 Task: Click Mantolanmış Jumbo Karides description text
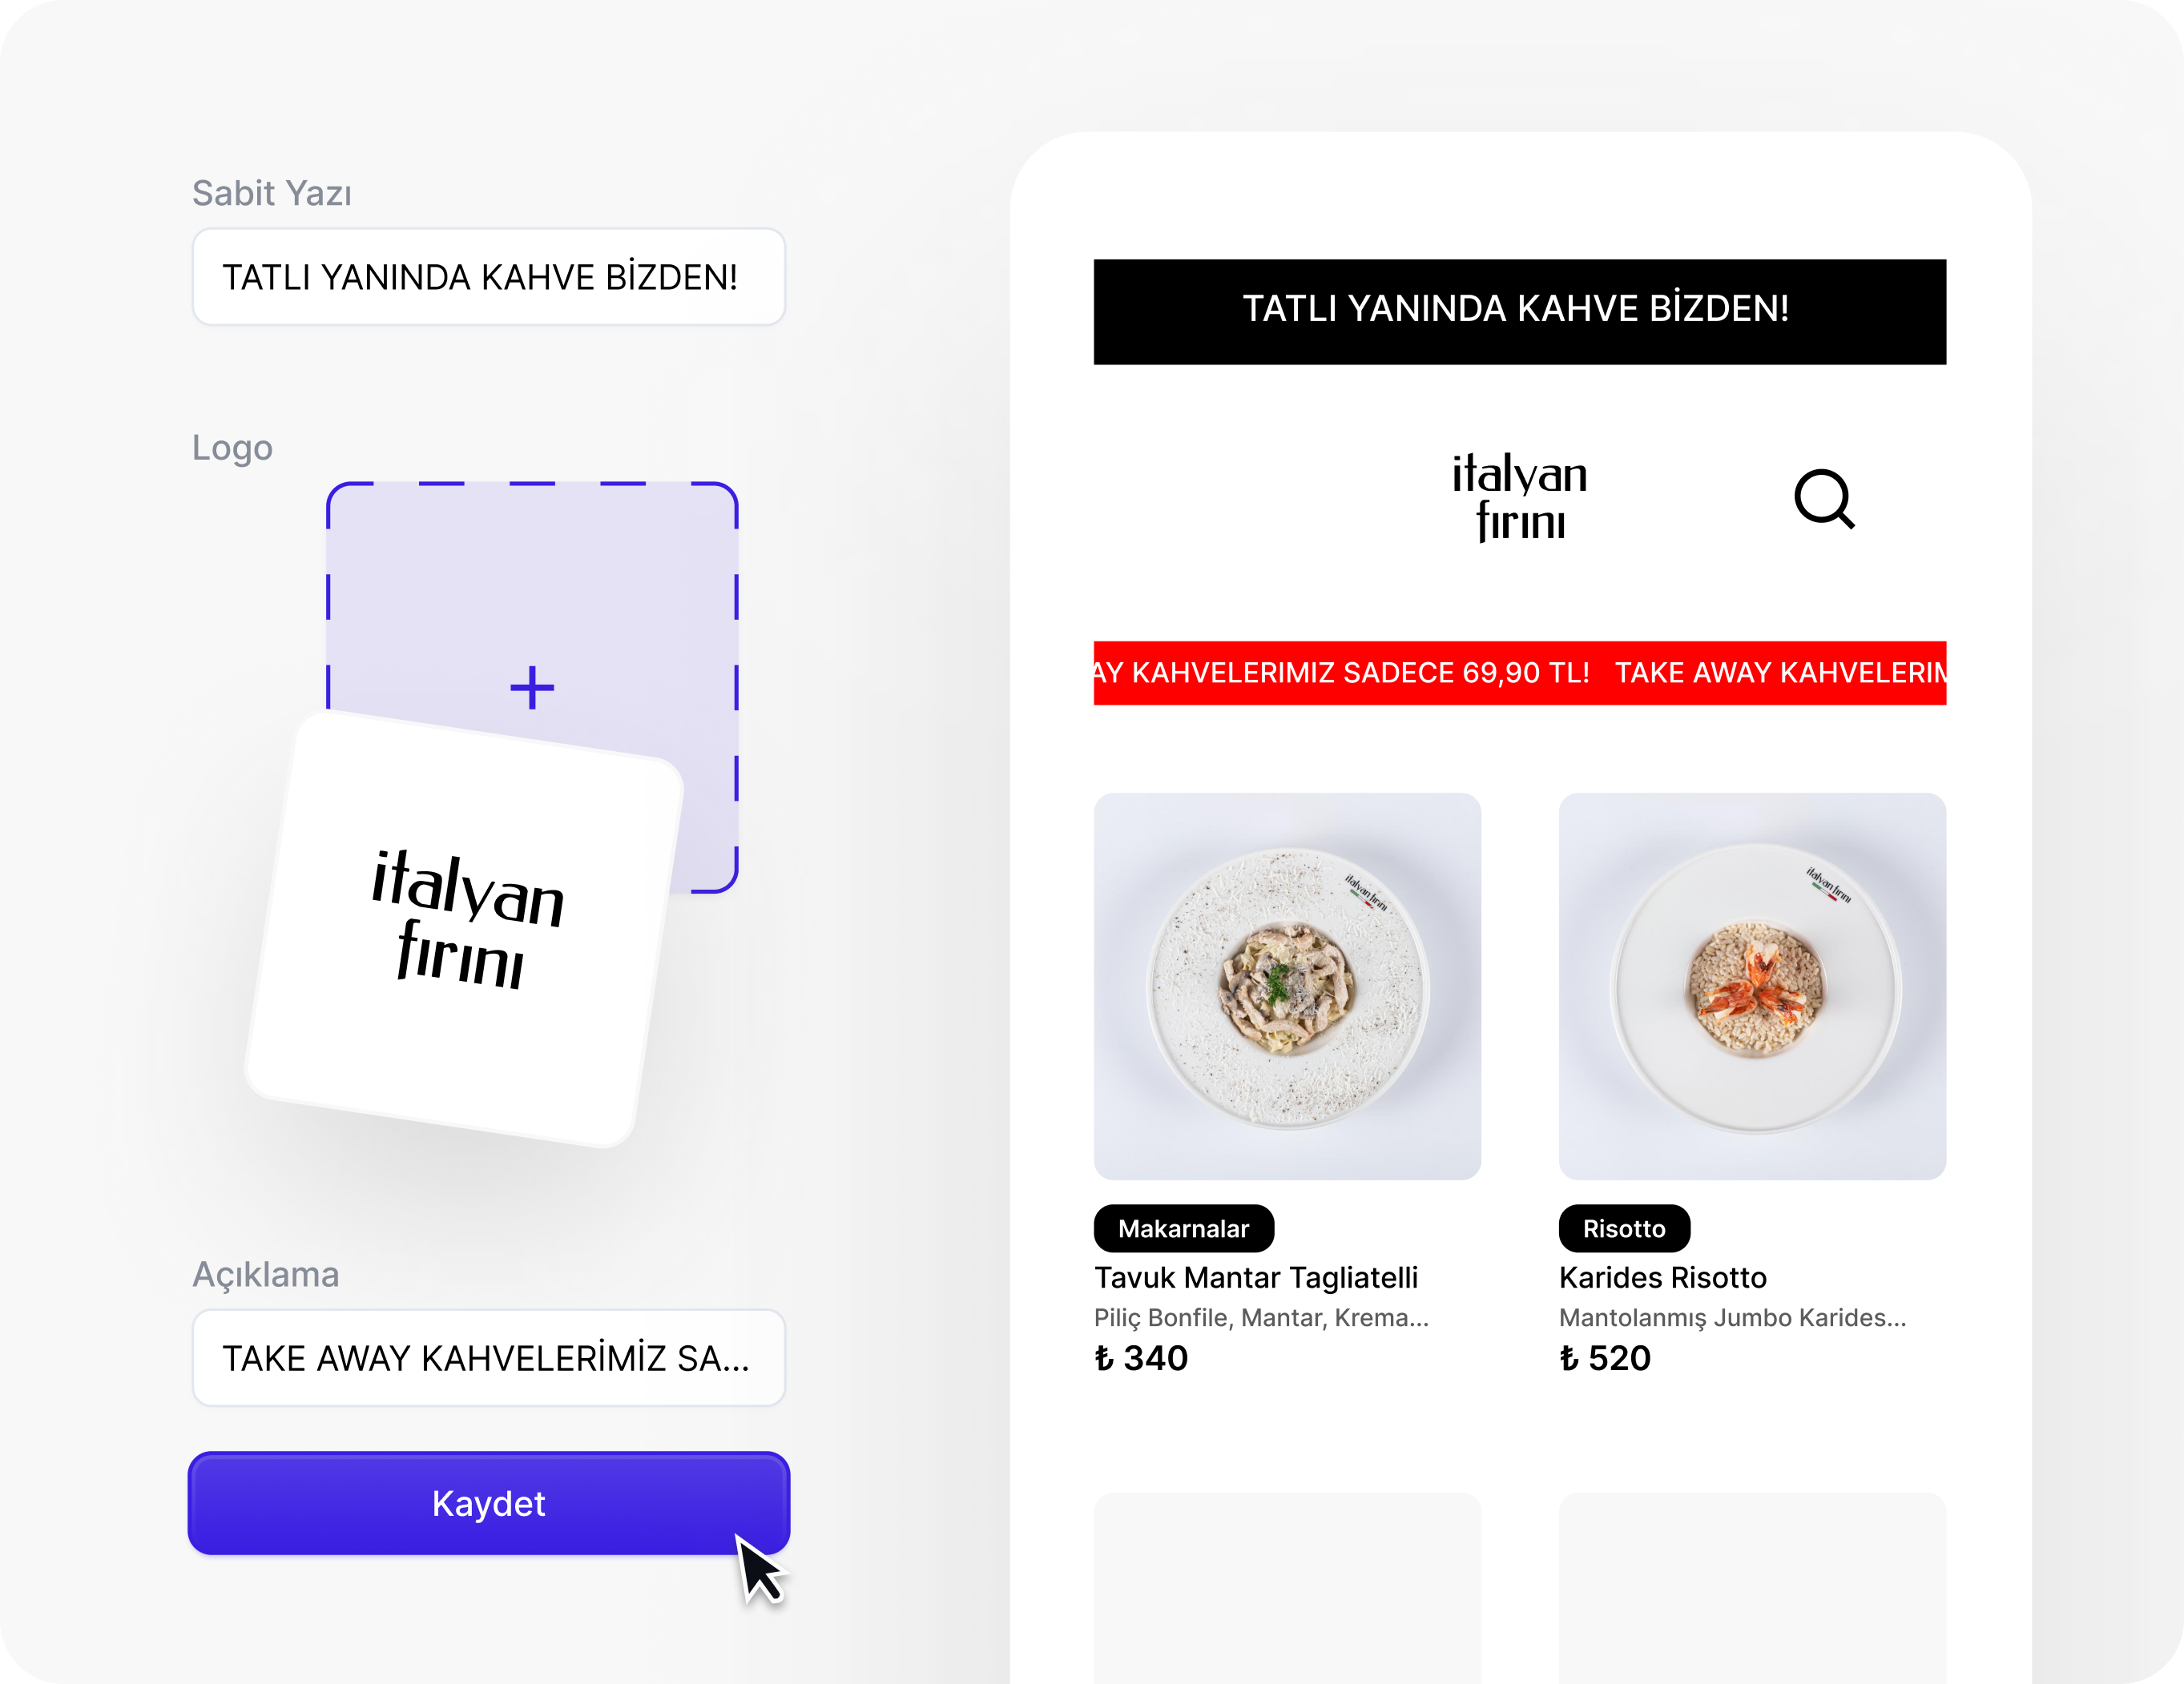pos(1733,1317)
